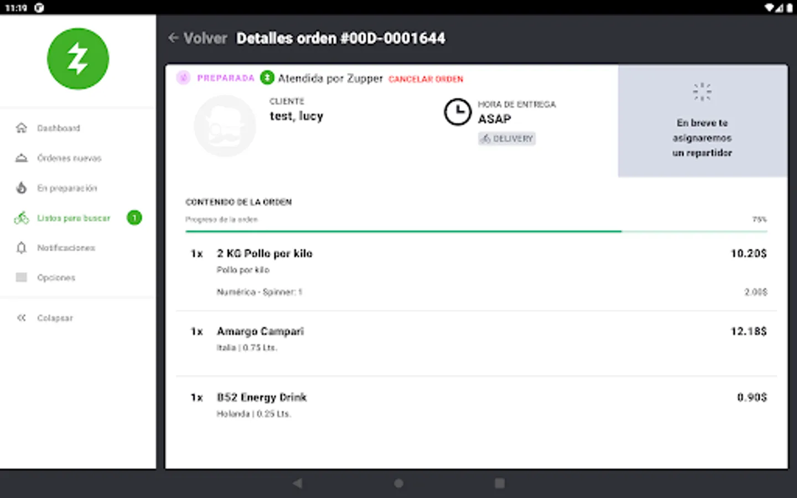
Task: Click the delivery time clock icon
Action: coord(457,112)
